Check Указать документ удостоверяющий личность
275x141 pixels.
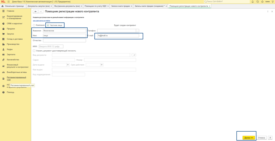[34, 51]
